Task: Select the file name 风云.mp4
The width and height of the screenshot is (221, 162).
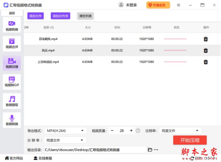Action: pos(48,50)
